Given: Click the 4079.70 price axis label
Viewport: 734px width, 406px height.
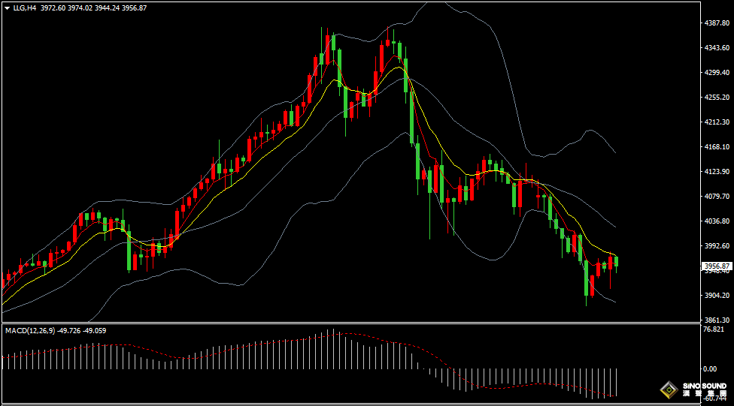Looking at the screenshot, I should click(716, 197).
